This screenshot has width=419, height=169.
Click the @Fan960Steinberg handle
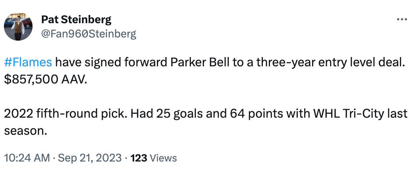click(89, 34)
